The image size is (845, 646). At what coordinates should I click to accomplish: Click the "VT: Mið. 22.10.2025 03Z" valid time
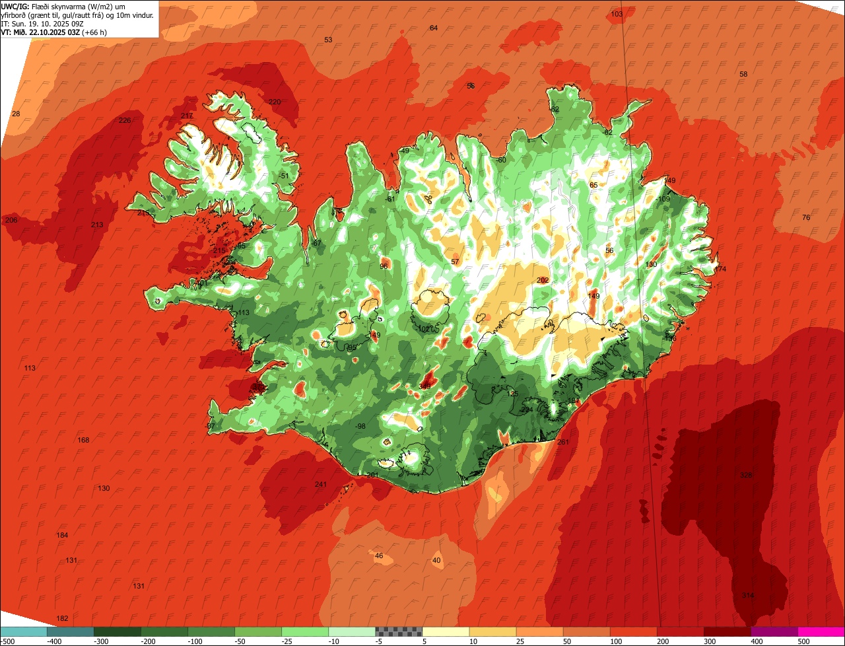(x=54, y=32)
